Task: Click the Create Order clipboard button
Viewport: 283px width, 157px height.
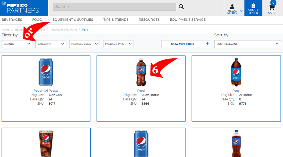Action: pyautogui.click(x=253, y=8)
